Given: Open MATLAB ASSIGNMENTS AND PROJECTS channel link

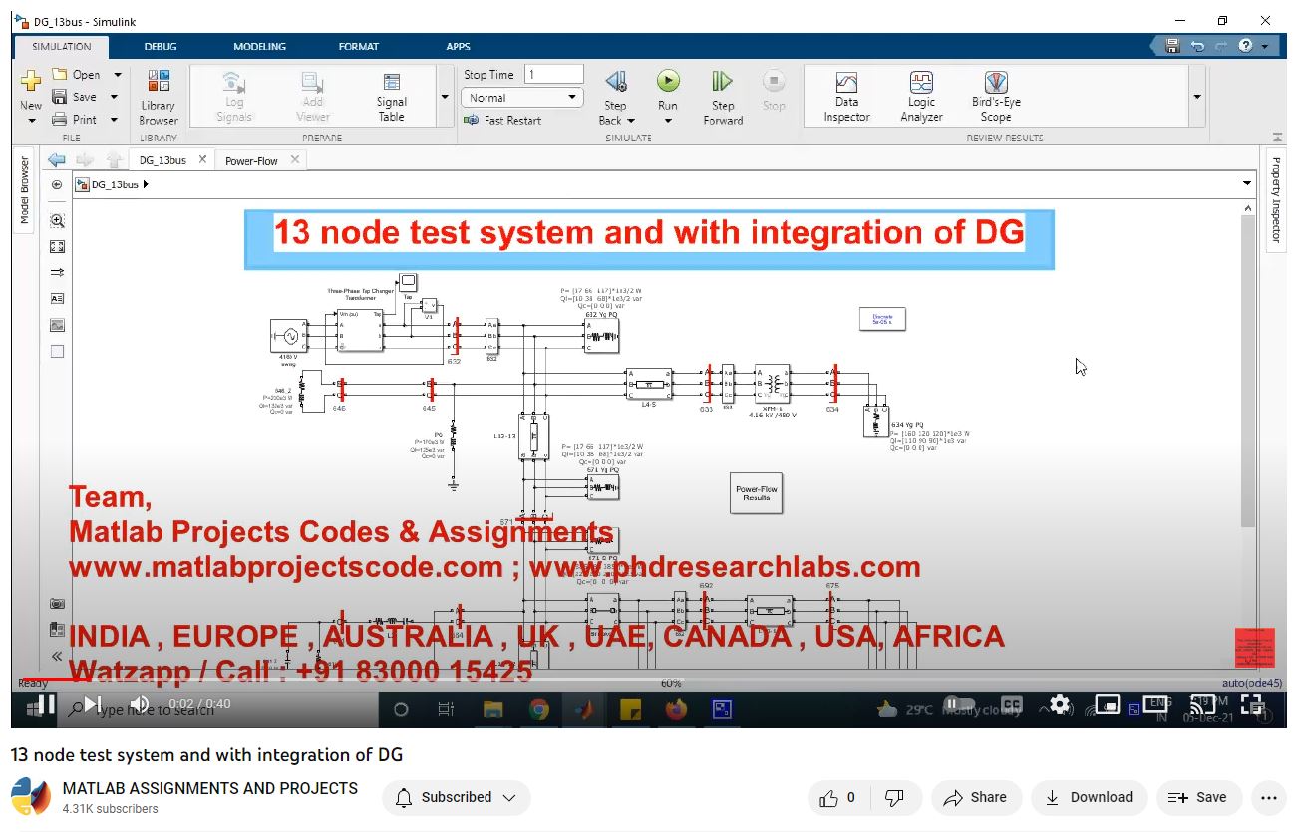Looking at the screenshot, I should point(210,788).
